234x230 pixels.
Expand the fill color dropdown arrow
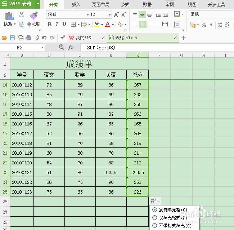(102, 25)
